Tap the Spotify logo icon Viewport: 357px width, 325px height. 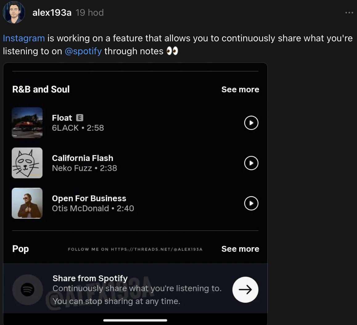click(x=27, y=290)
